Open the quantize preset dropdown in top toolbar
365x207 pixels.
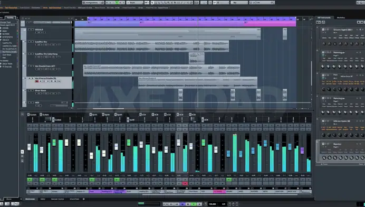(262, 3)
